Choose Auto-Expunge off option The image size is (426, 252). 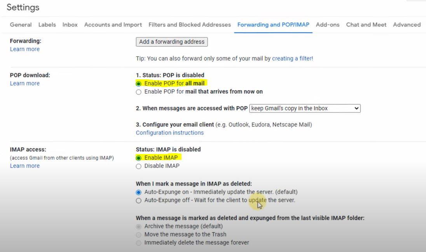[138, 200]
